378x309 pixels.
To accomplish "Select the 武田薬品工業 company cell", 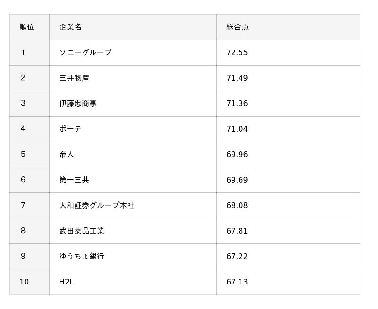I will tap(82, 231).
